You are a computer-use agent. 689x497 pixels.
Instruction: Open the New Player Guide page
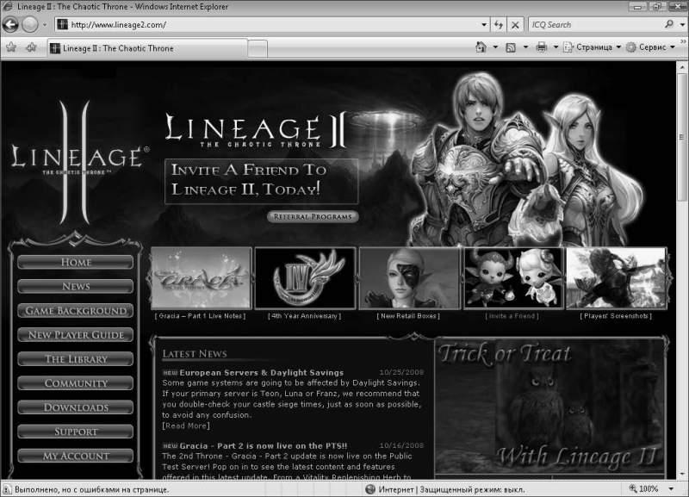coord(75,335)
